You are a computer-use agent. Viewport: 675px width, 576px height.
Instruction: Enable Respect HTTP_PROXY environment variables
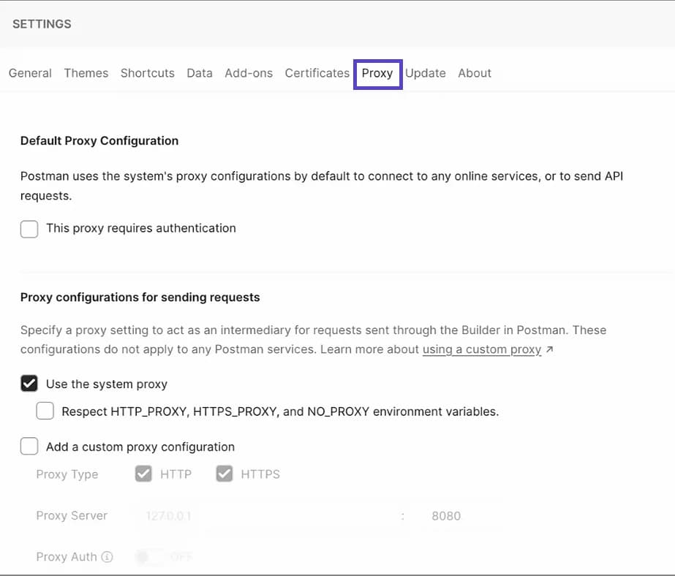pos(45,411)
